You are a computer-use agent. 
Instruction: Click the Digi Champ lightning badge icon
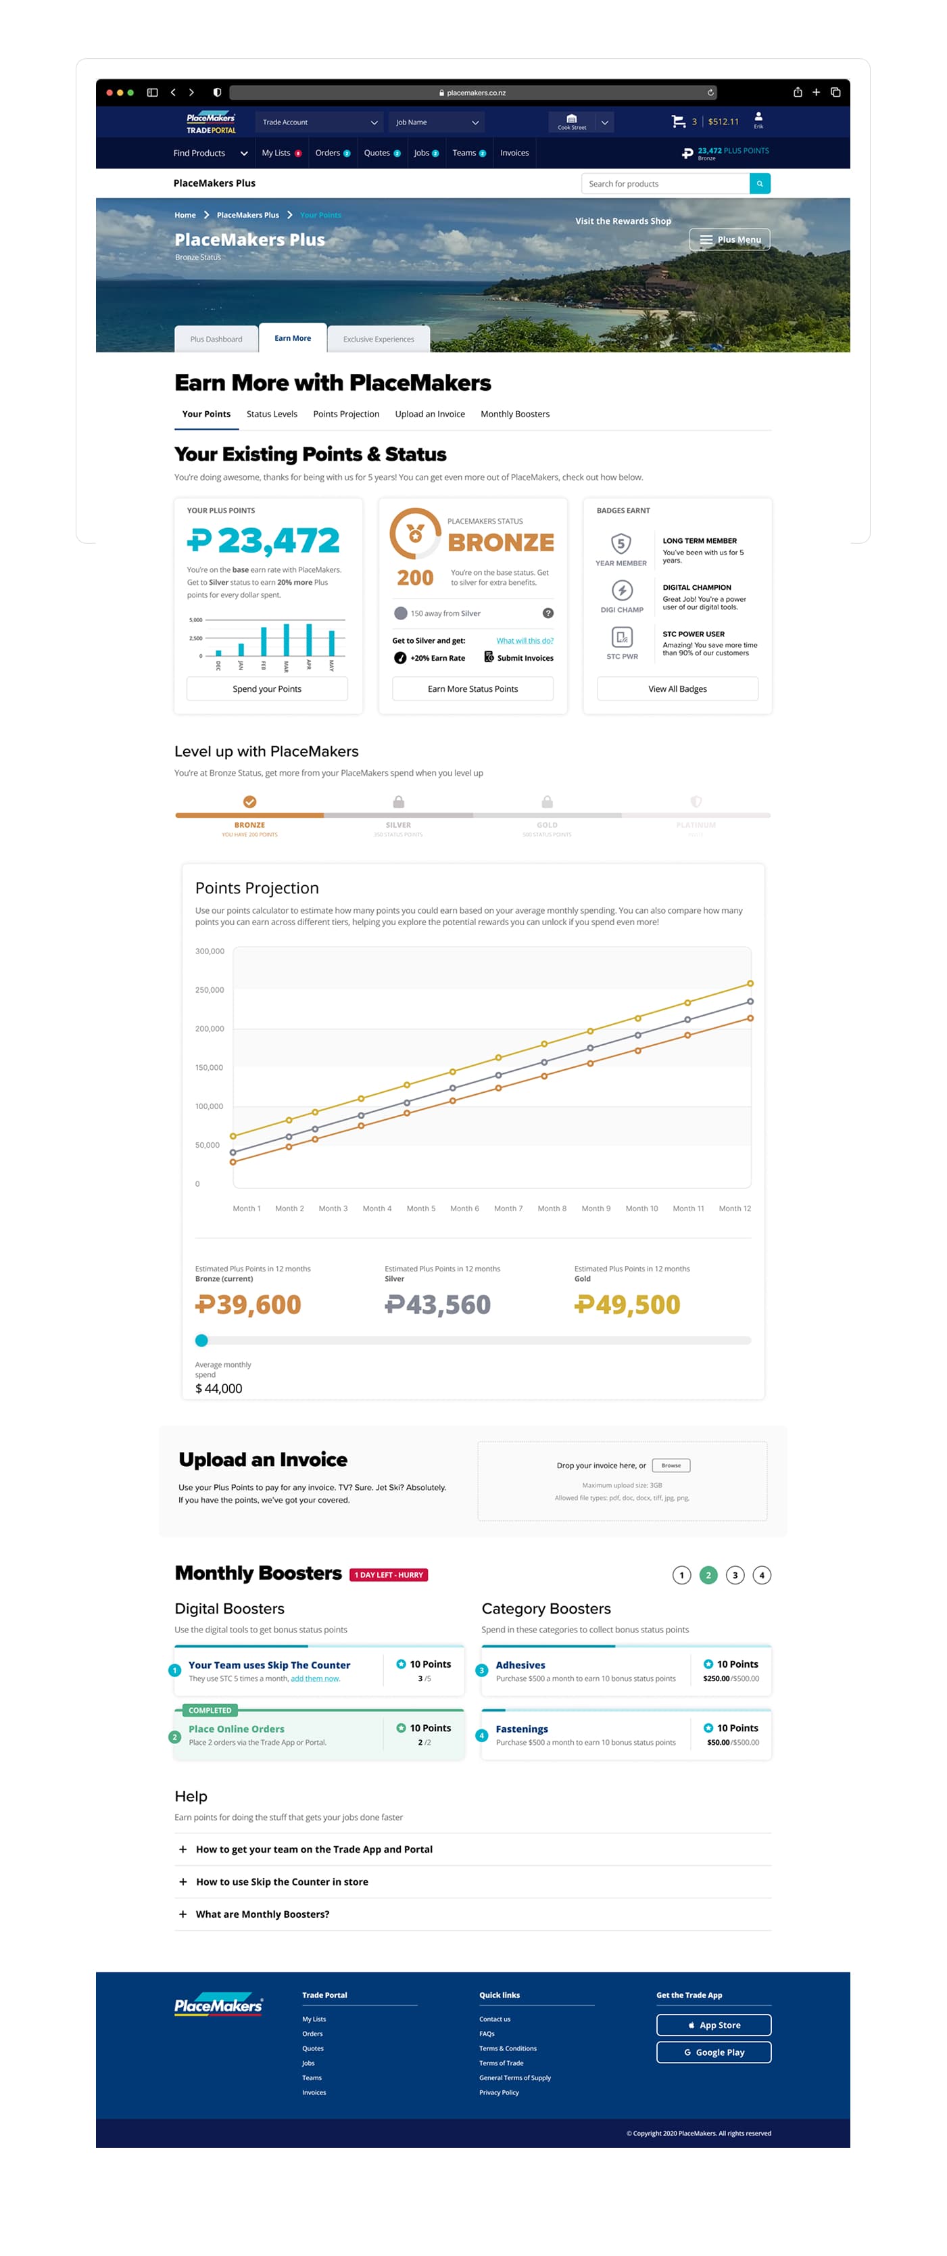point(621,590)
